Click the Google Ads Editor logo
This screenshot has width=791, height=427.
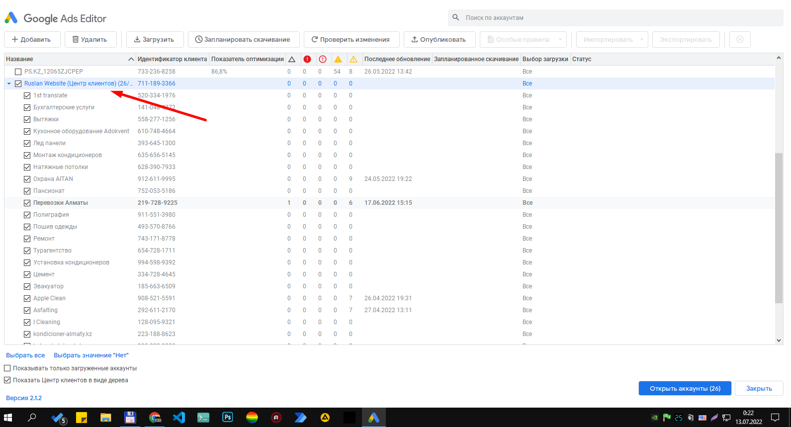[x=11, y=18]
